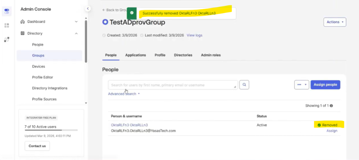Image resolution: width=359 pixels, height=160 pixels.
Task: Click the Admin Console icon in left rail
Action: point(7,11)
